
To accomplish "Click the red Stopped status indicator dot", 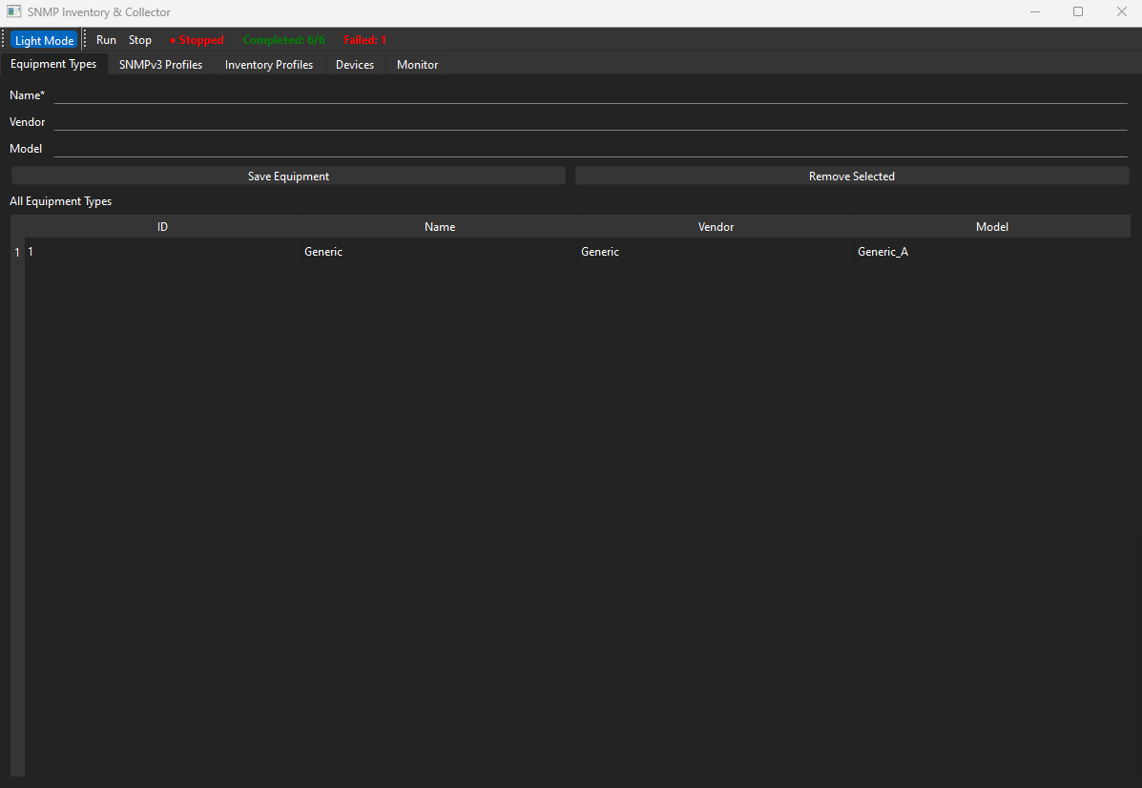I will [171, 39].
